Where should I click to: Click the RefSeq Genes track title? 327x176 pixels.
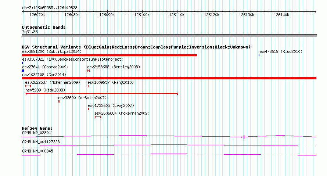click(x=37, y=128)
